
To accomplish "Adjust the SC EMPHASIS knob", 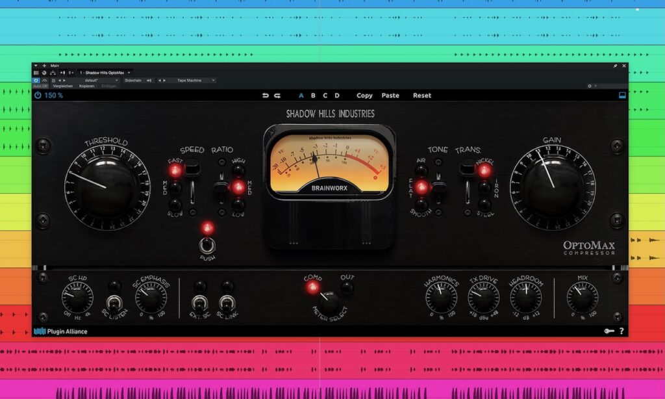I will pyautogui.click(x=151, y=297).
